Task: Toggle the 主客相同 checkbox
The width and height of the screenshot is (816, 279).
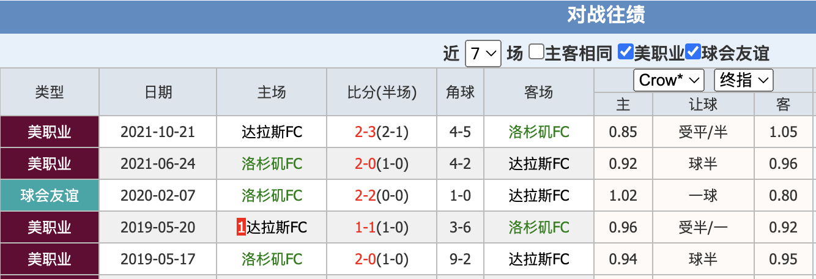Action: point(536,52)
